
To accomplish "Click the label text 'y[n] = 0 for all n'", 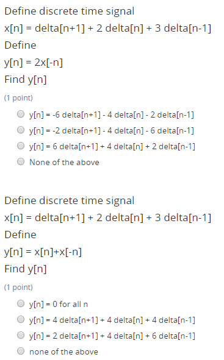I will pyautogui.click(x=59, y=304).
